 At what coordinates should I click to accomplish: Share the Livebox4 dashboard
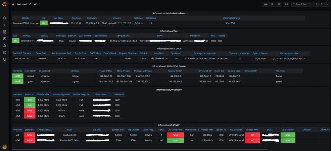coord(35,4)
